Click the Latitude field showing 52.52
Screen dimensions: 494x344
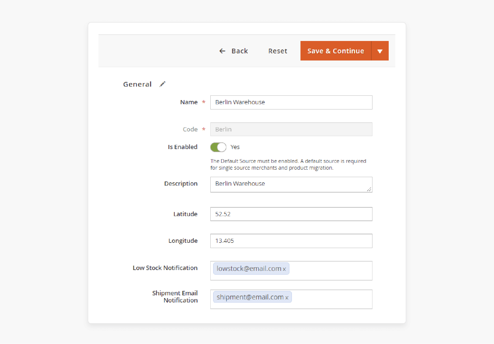[291, 214]
